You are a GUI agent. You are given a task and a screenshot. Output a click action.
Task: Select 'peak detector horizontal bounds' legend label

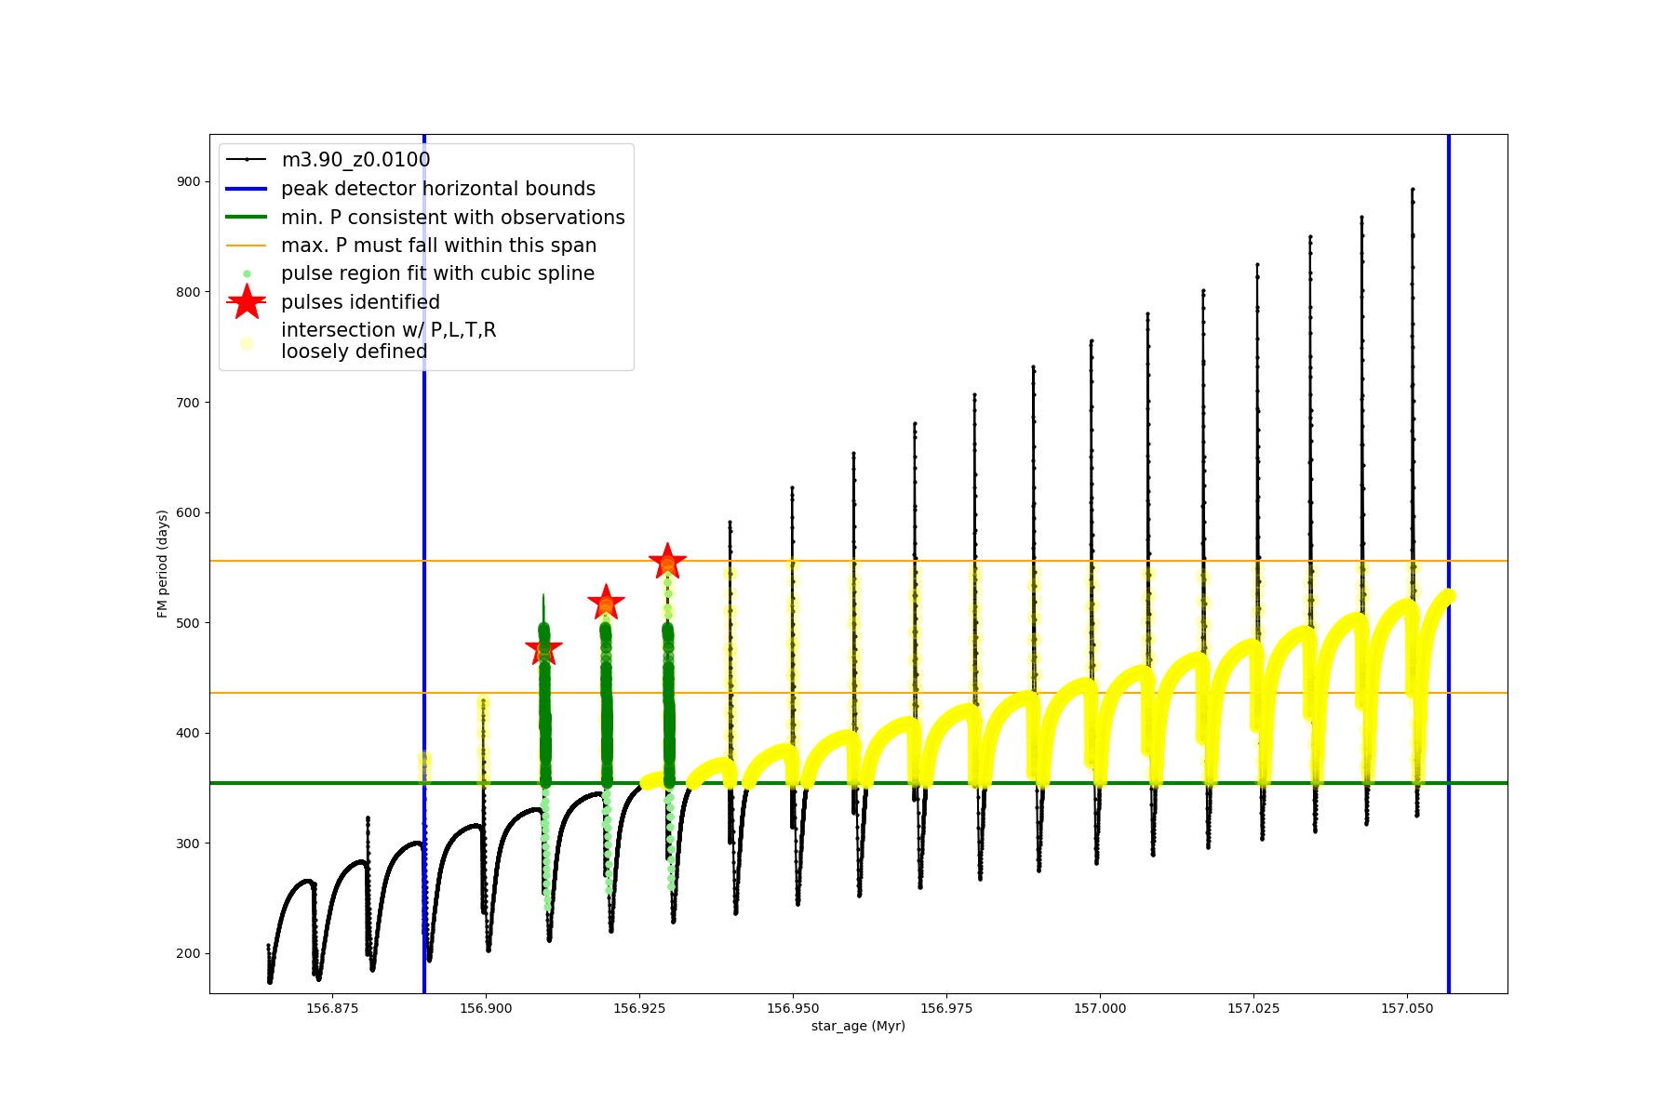[438, 189]
